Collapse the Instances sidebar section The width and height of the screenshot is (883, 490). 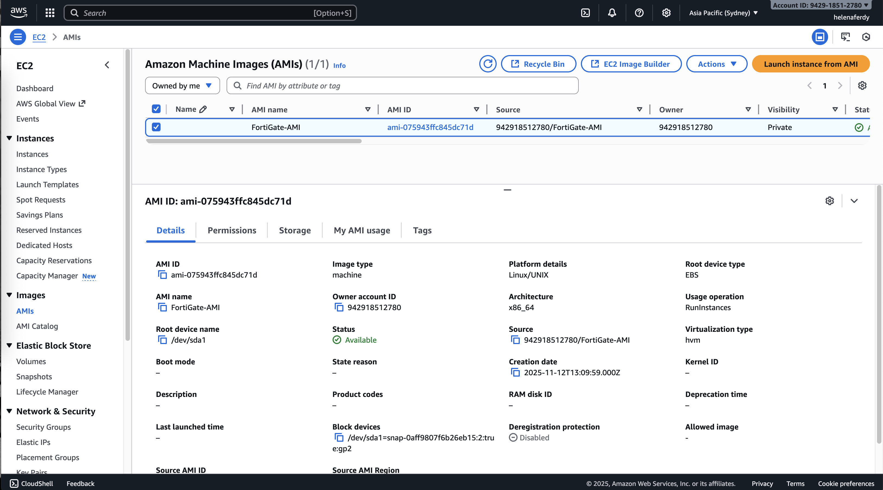tap(9, 138)
